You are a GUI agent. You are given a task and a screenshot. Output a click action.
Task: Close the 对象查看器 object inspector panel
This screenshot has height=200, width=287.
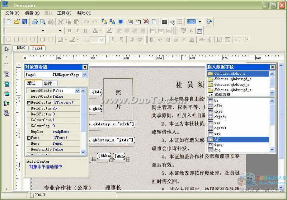(x=85, y=67)
